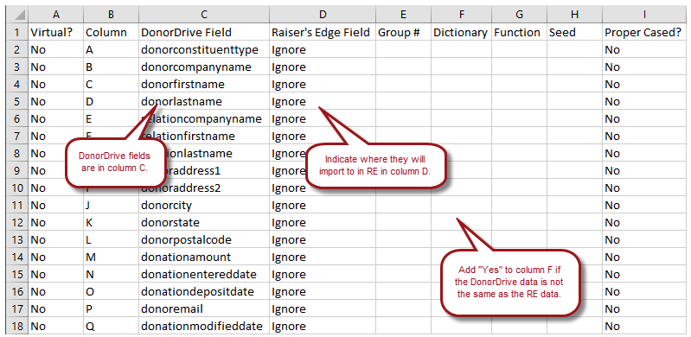This screenshot has height=337, width=691.
Task: Select the 'donorcity' cell
Action: coord(203,206)
